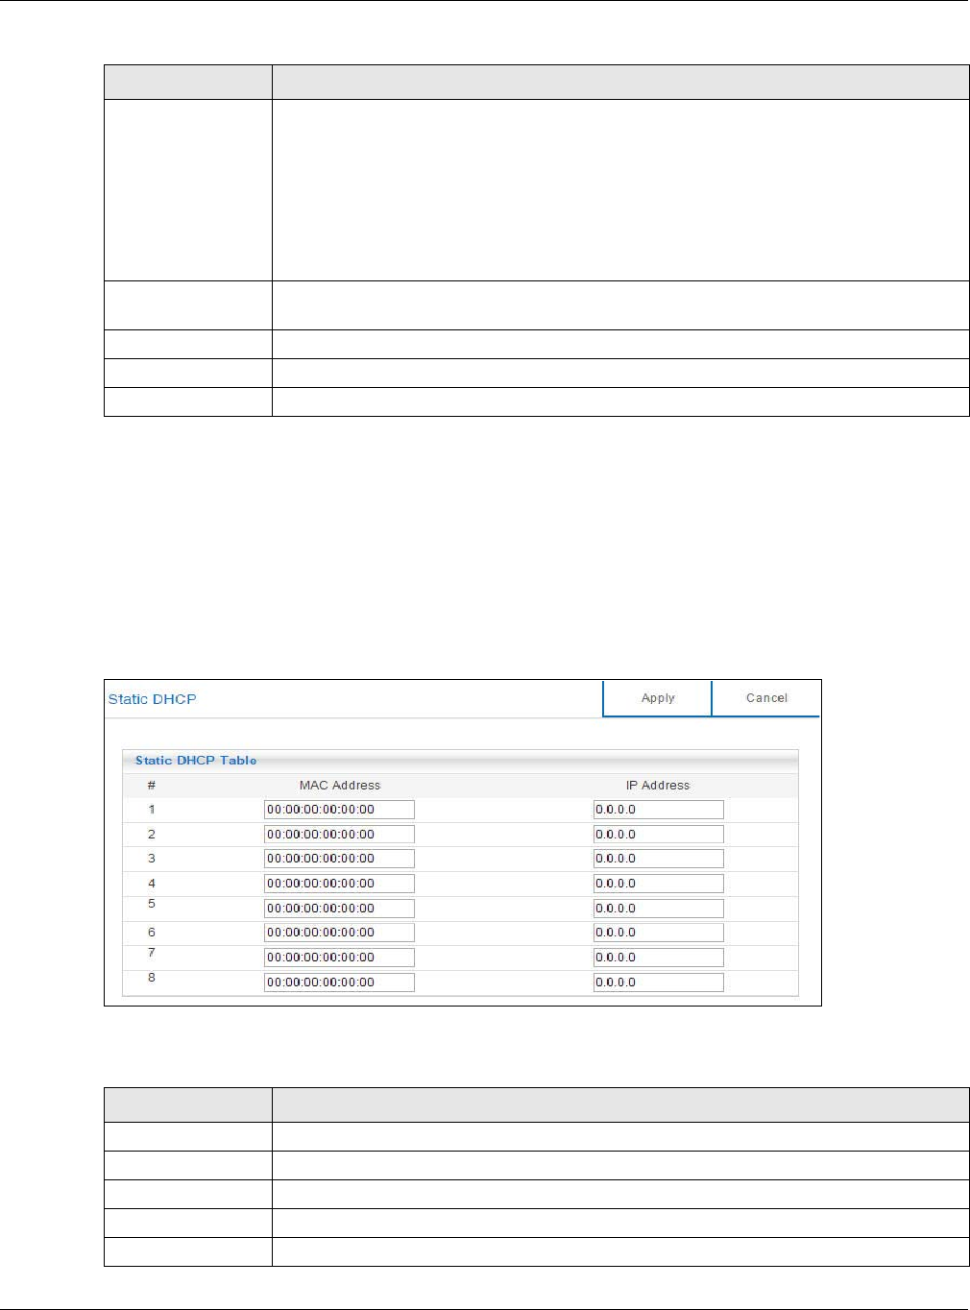
Task: Click the MAC Address field in row 3
Action: 339,859
